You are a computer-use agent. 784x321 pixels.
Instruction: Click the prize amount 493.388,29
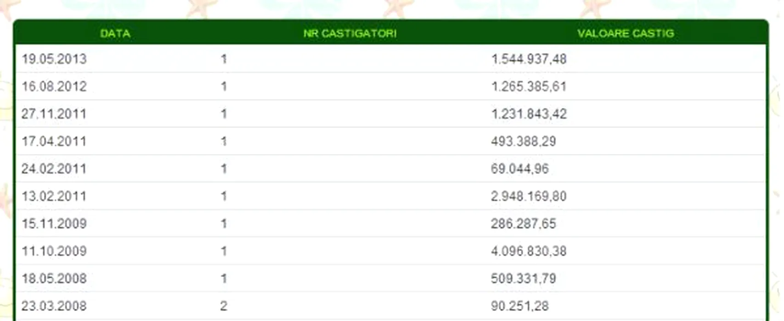(x=523, y=141)
